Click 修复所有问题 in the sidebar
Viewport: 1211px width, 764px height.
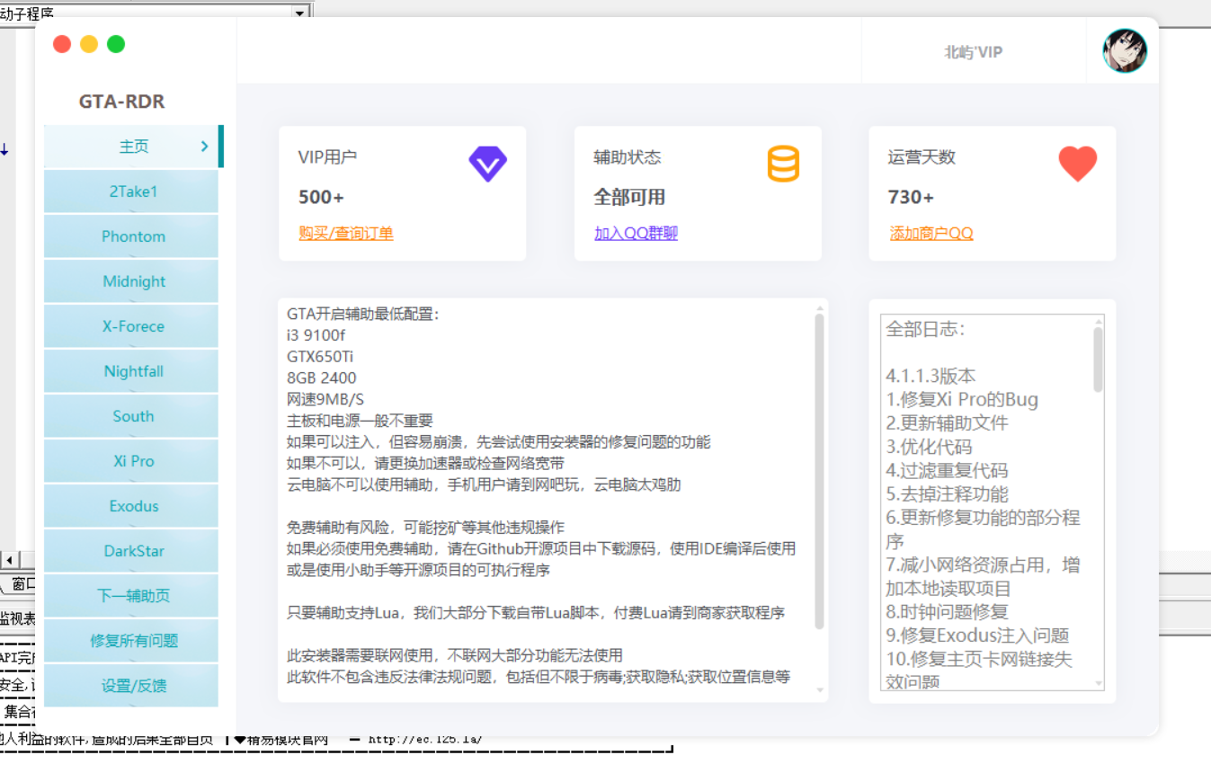coord(131,641)
